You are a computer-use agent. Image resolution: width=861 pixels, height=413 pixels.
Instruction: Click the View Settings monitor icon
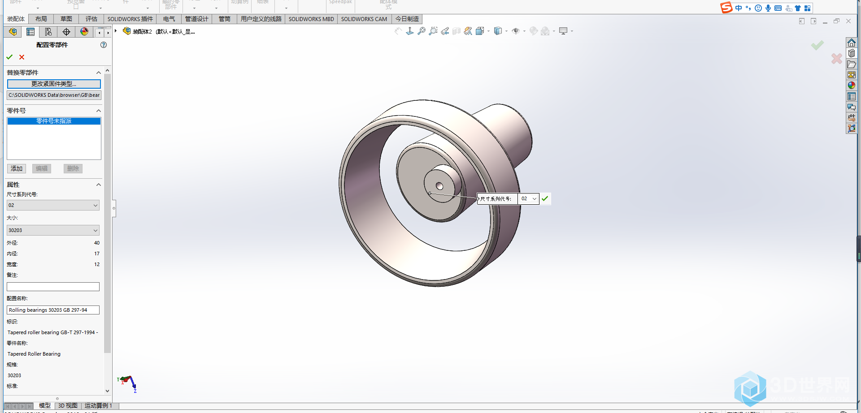563,31
